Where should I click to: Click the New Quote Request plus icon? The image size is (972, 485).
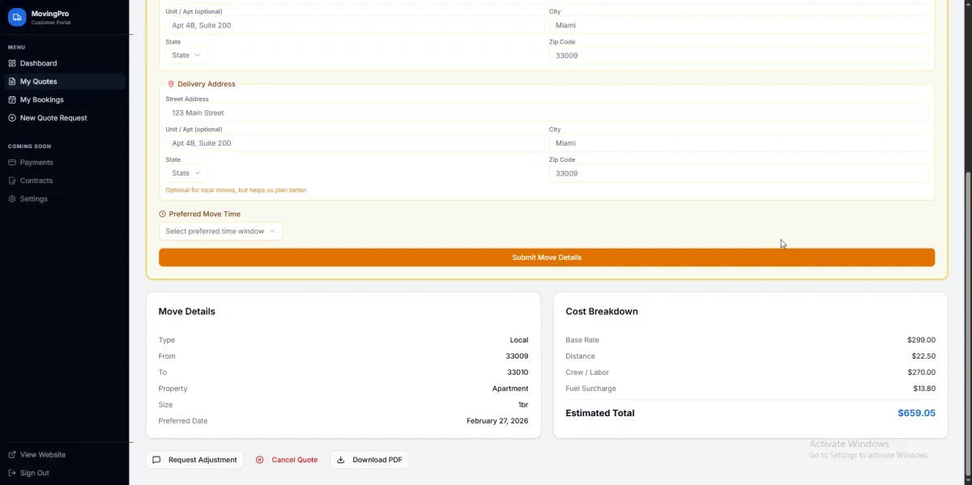pos(12,118)
